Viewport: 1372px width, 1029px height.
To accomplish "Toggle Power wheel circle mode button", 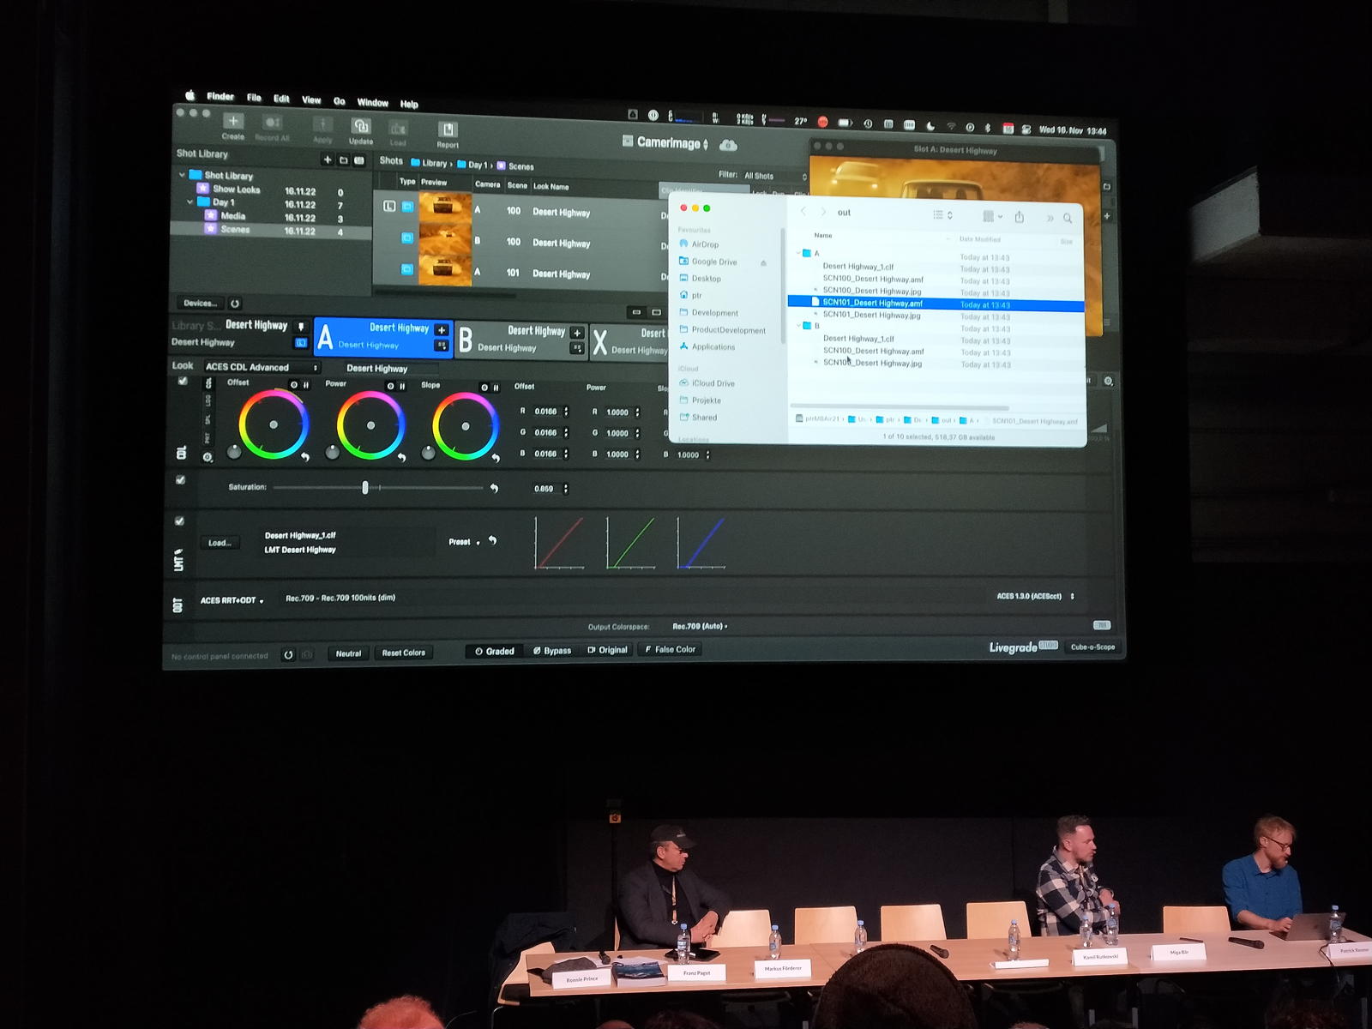I will [390, 387].
